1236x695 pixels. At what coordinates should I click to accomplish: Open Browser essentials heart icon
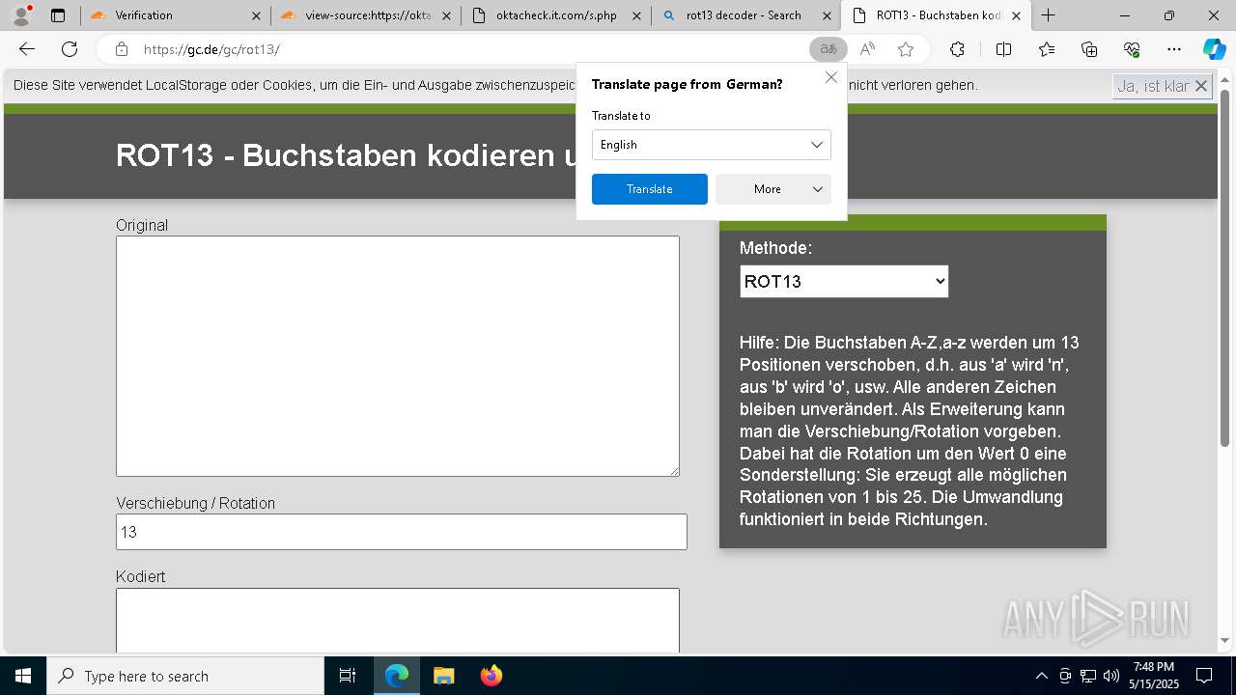tap(1132, 49)
